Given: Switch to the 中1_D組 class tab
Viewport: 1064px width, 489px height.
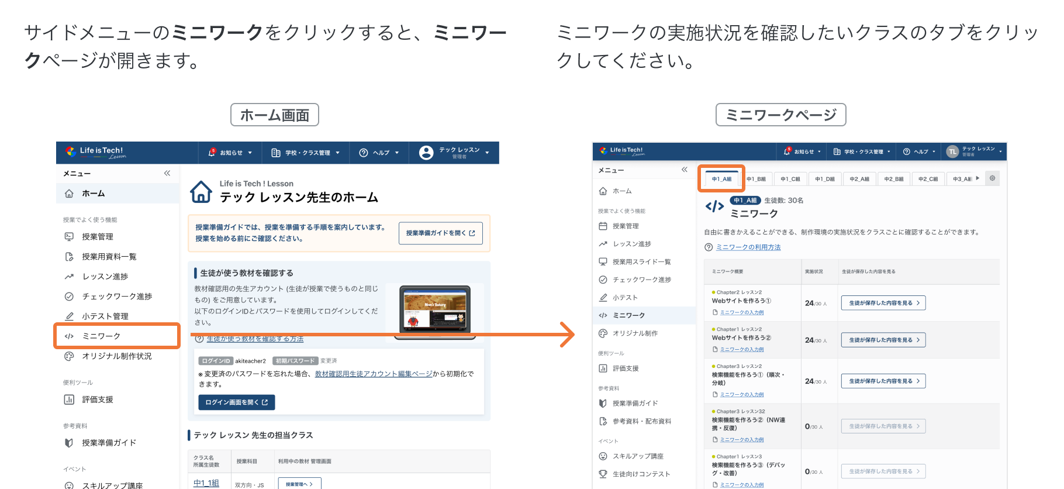Looking at the screenshot, I should point(825,179).
